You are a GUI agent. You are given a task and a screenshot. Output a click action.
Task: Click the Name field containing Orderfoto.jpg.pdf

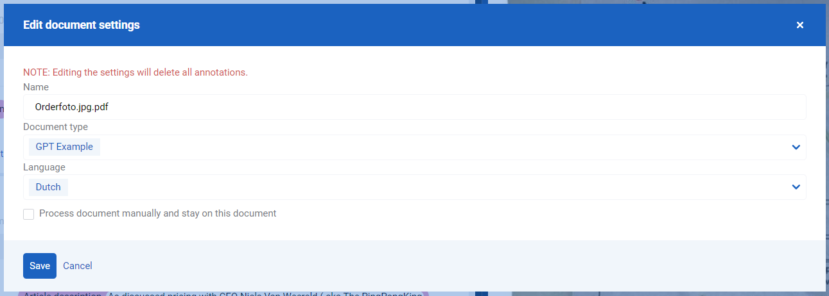(414, 107)
